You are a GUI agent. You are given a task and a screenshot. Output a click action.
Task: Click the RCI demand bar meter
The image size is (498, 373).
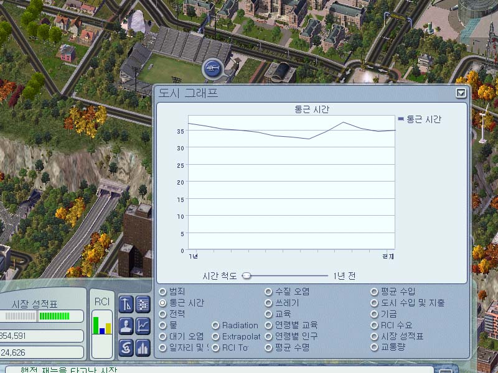tap(102, 334)
